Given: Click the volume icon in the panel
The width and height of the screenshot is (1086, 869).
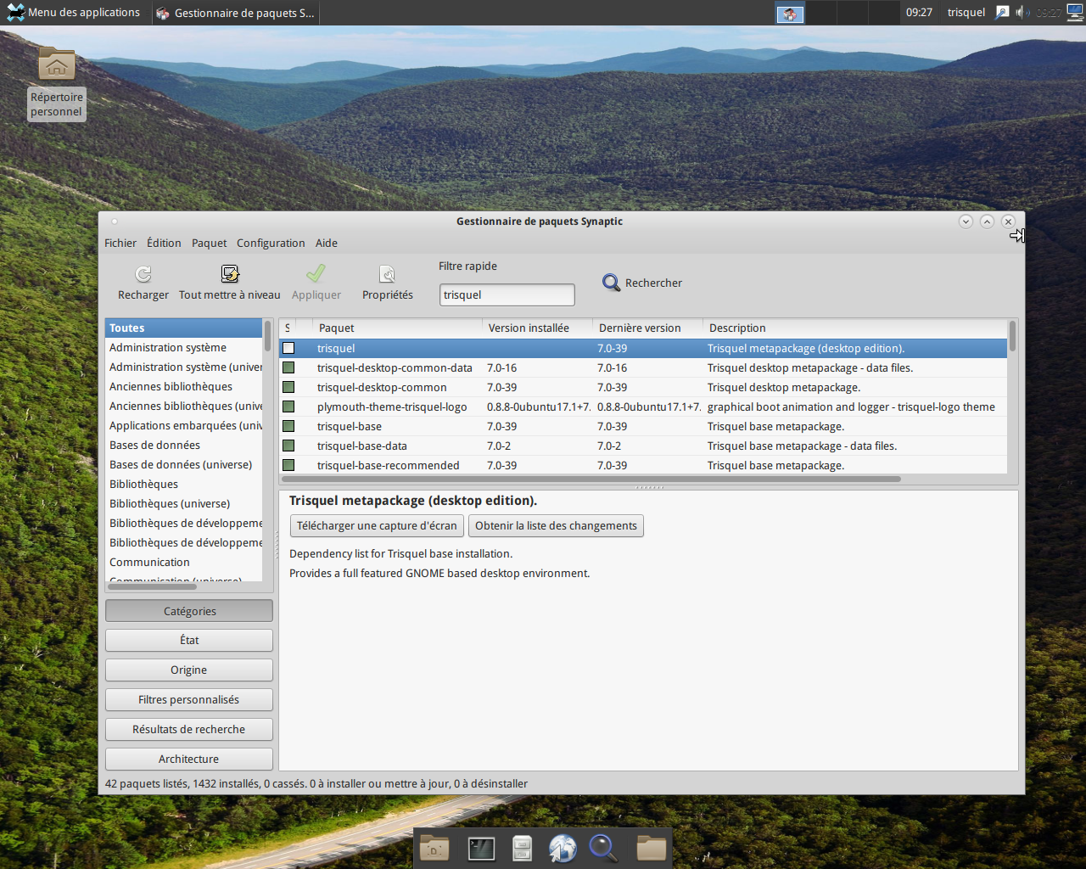Looking at the screenshot, I should click(1022, 12).
